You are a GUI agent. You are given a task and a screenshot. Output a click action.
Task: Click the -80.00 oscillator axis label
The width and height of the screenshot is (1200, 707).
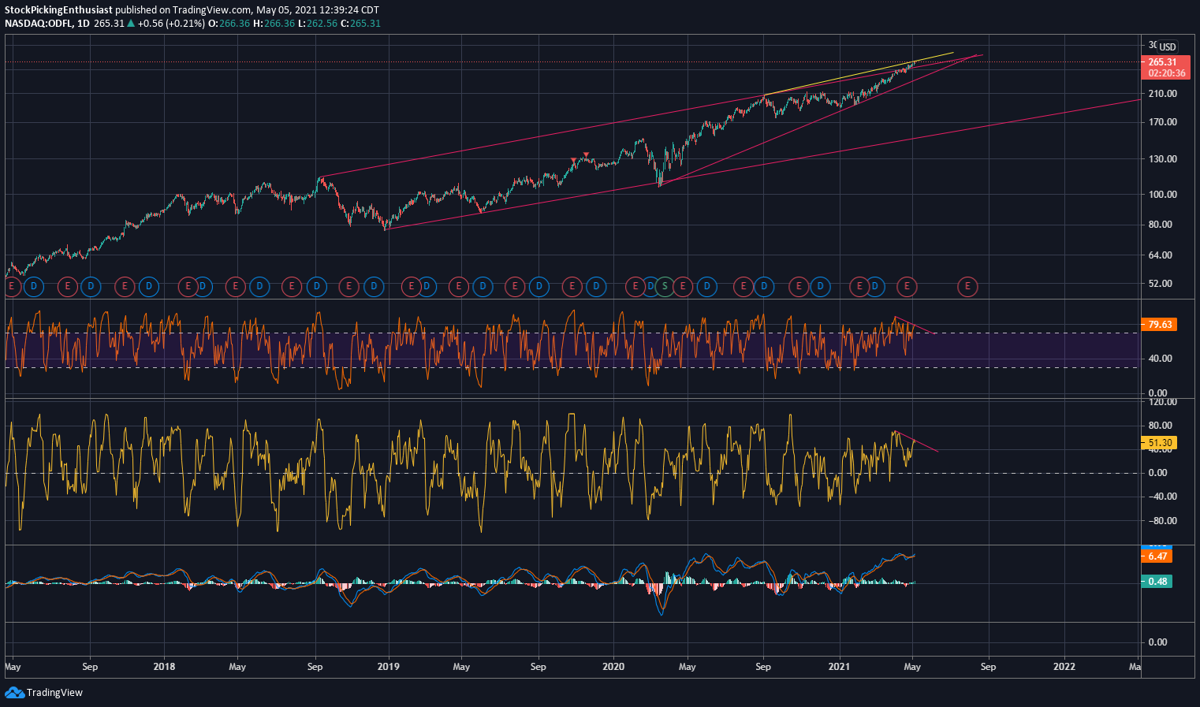[1162, 521]
